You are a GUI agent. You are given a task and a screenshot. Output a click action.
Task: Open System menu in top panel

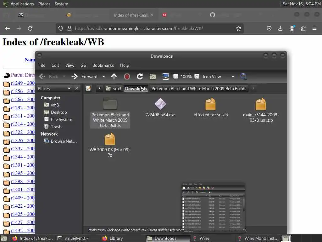[61, 4]
